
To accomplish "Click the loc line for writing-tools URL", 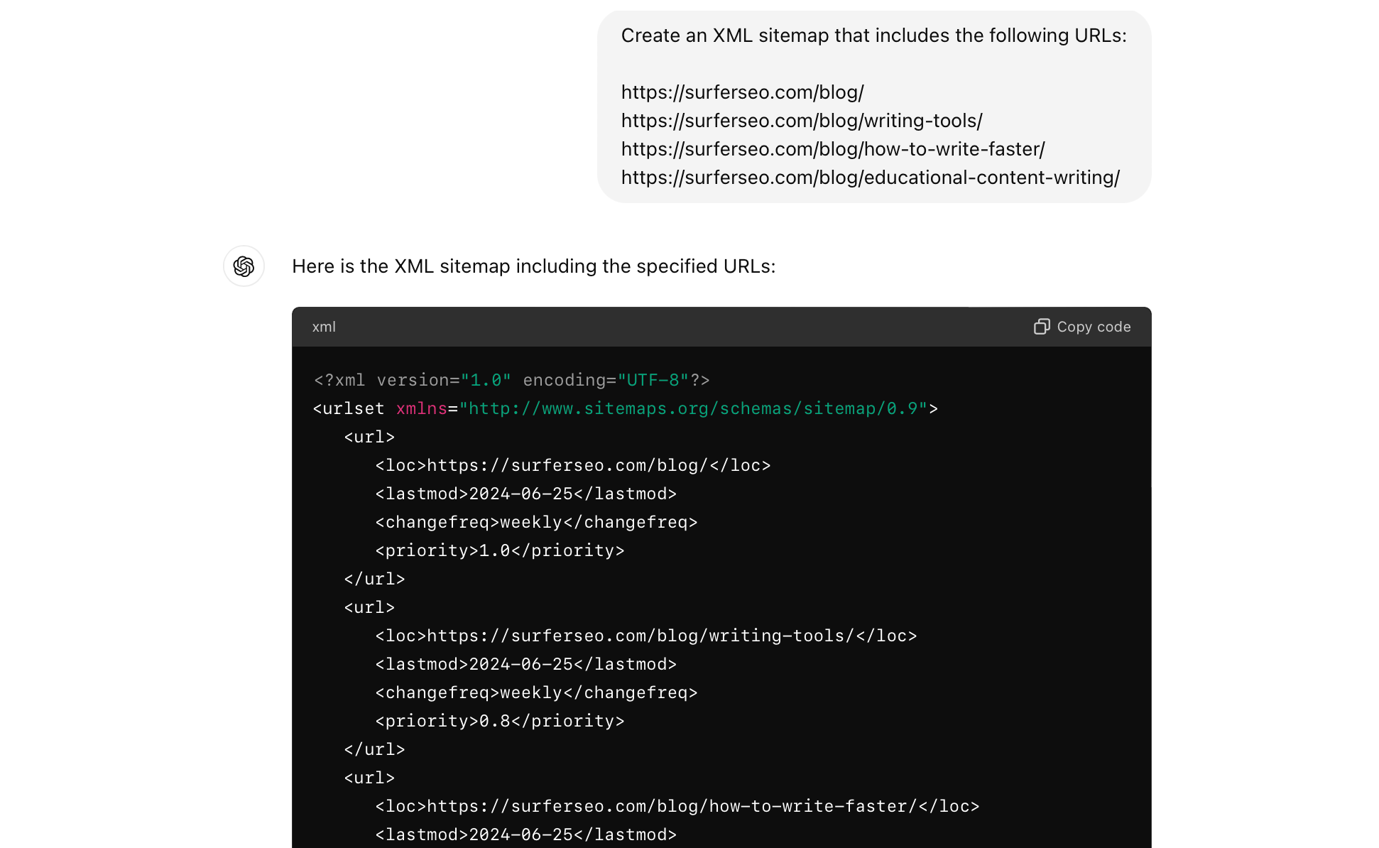I will click(645, 636).
